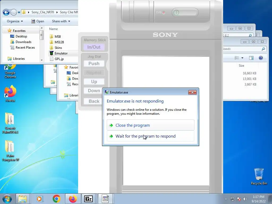Screen dimensions: 272x204
Task: Open the Share with menu
Action: [x=61, y=21]
